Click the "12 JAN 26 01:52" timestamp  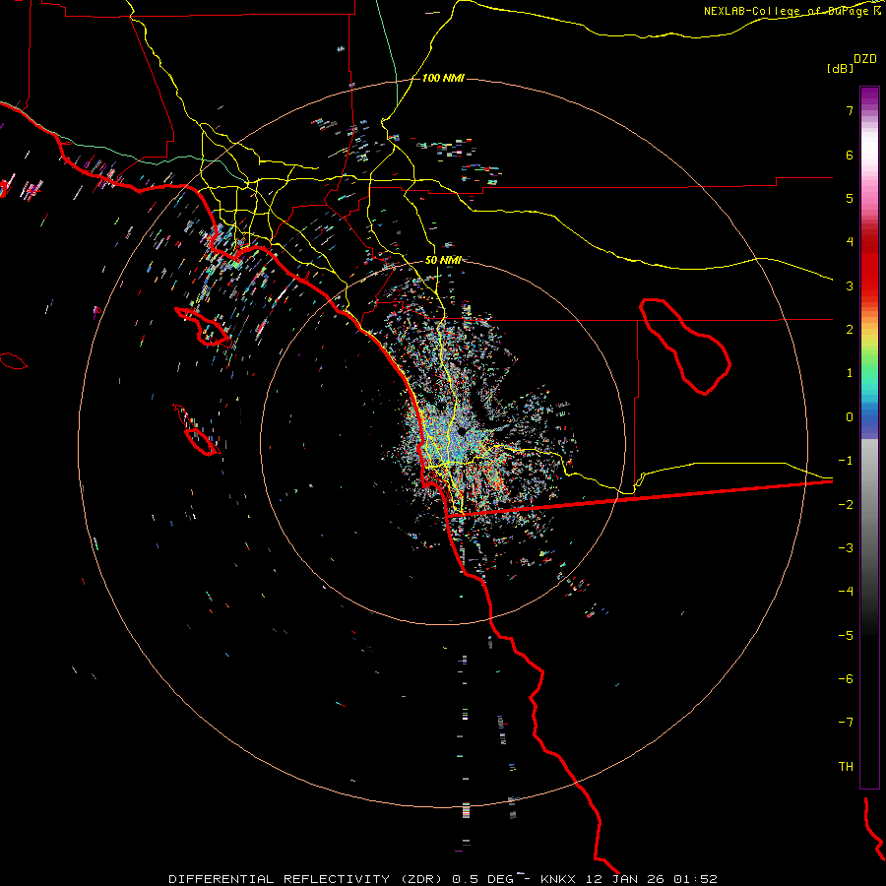652,879
